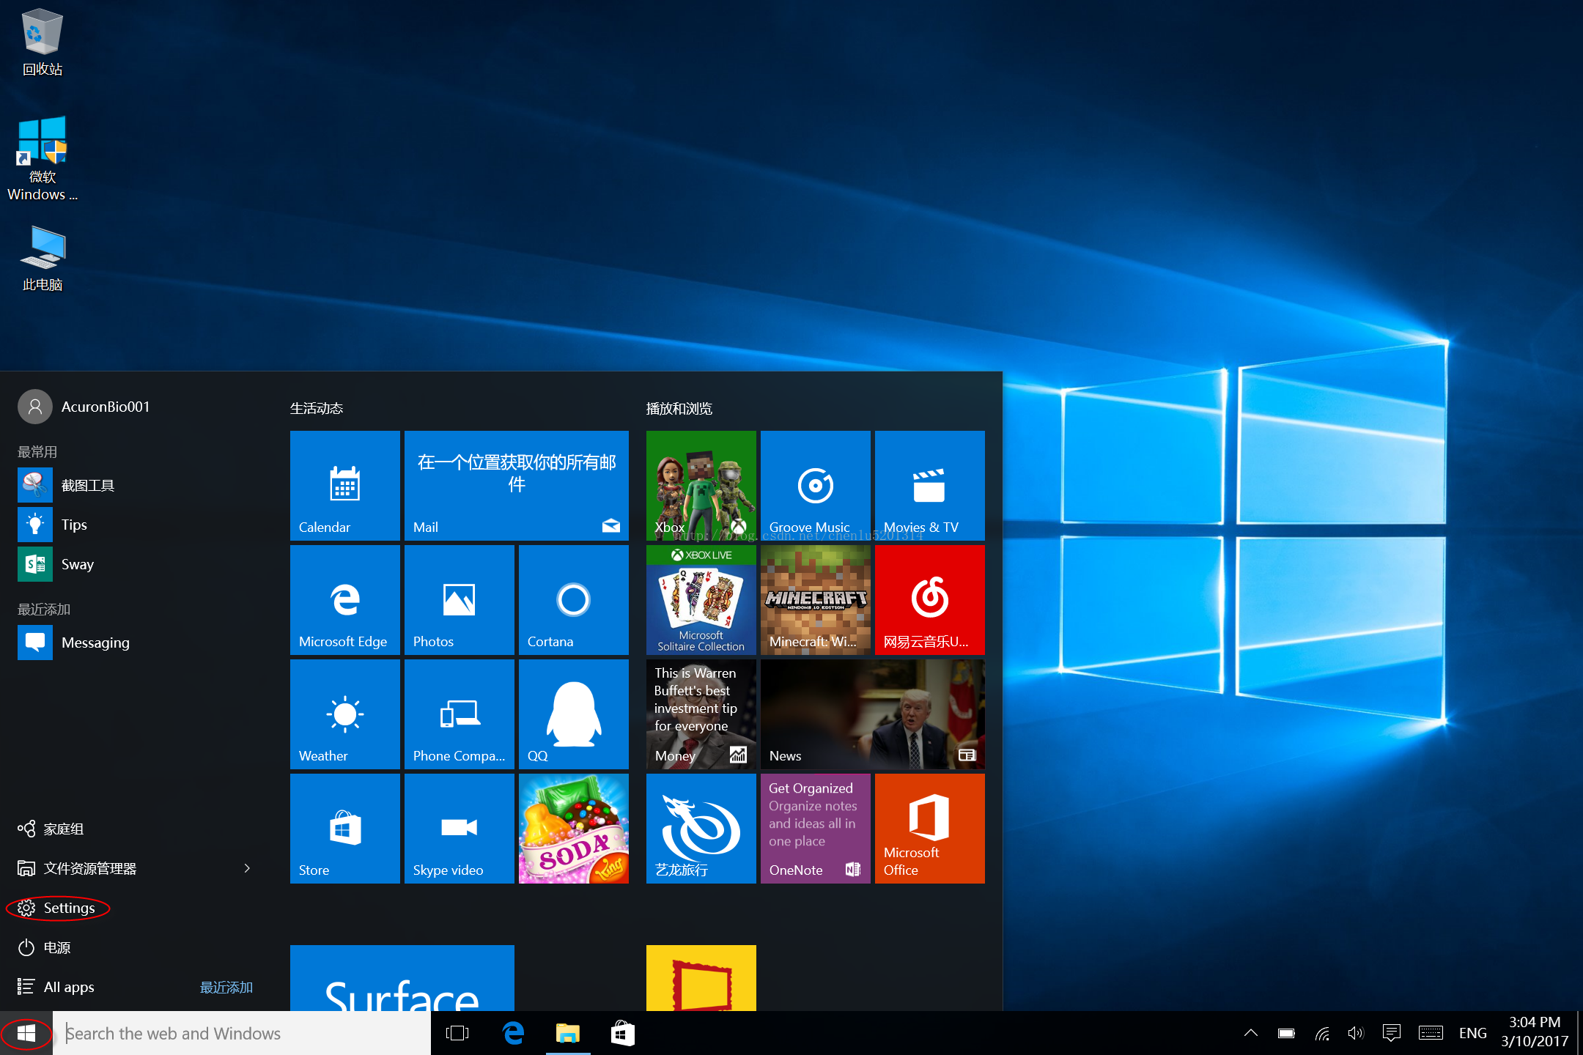This screenshot has height=1055, width=1583.
Task: Open Phone Companion tile
Action: 460,714
